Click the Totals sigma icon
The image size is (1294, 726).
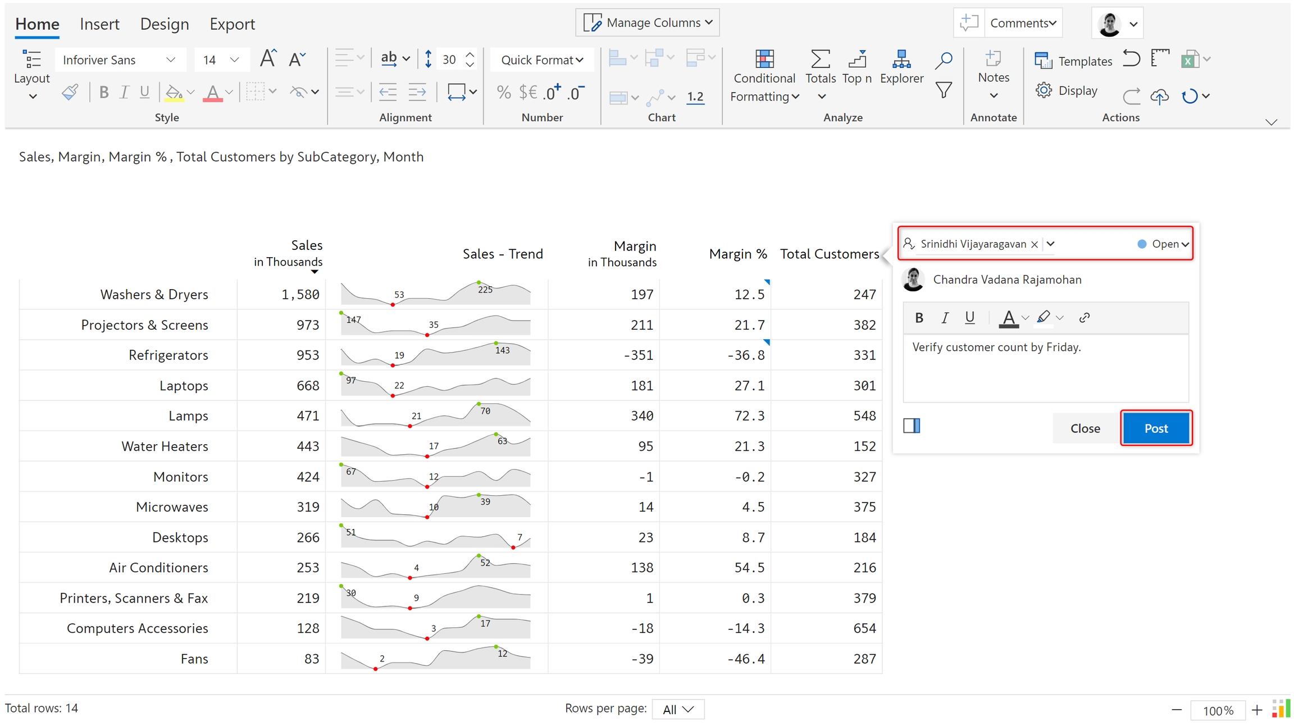click(820, 60)
